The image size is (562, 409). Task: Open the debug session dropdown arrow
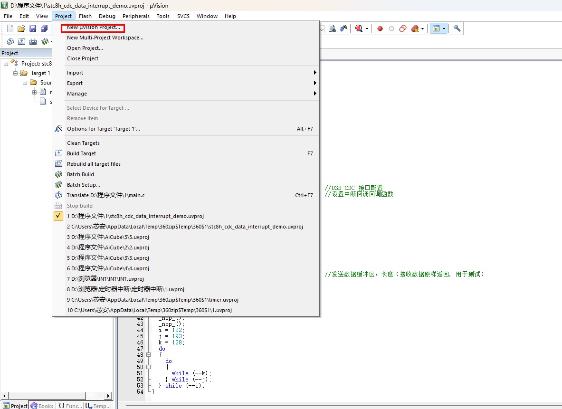point(367,29)
